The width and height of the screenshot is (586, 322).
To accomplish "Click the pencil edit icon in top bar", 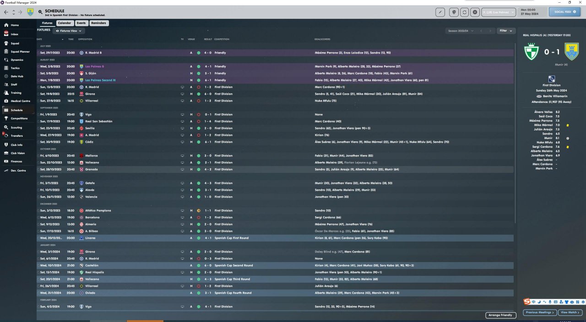I will click(x=440, y=12).
